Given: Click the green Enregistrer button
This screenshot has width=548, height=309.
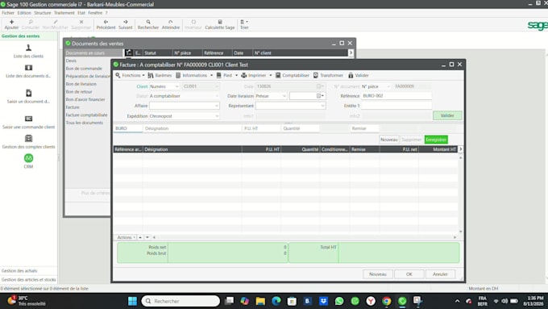Looking at the screenshot, I should (436, 140).
